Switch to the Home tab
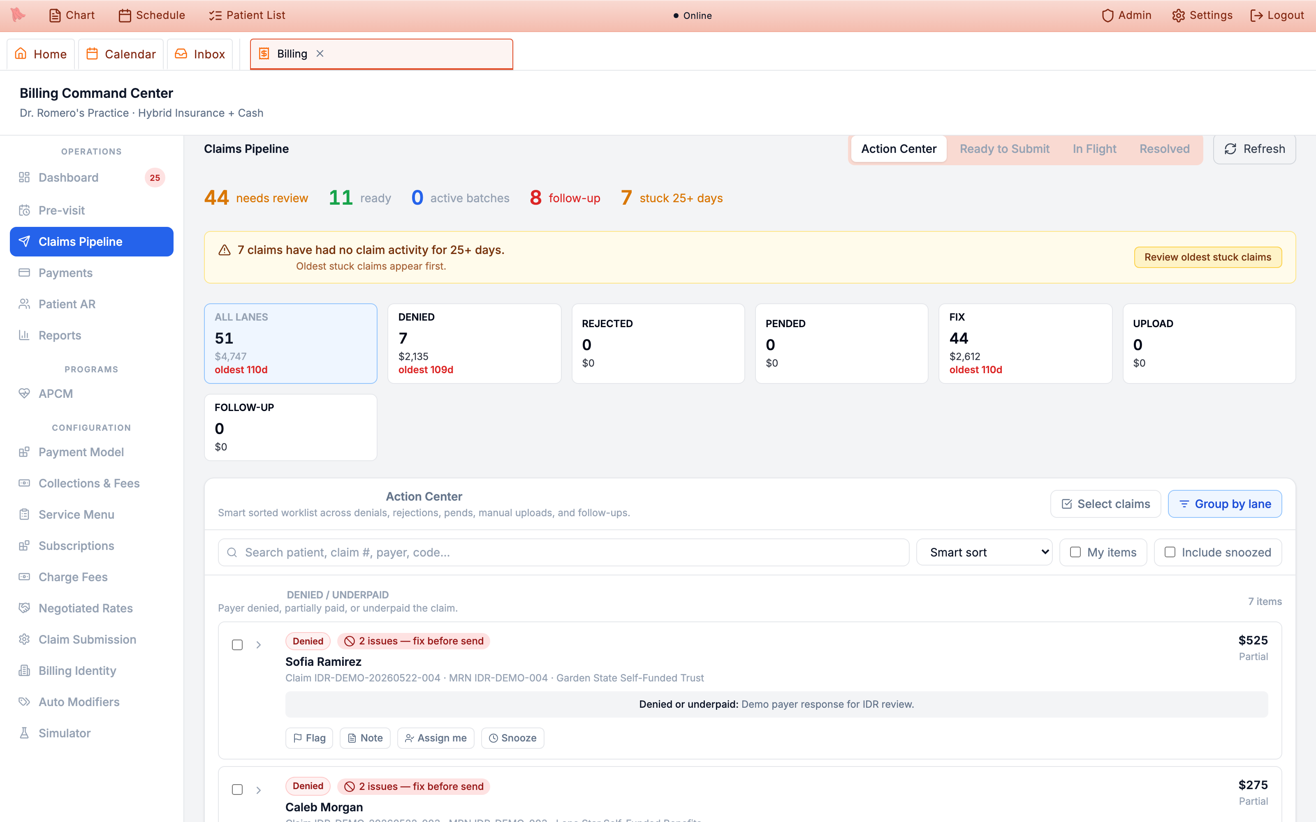This screenshot has width=1316, height=822. [x=41, y=54]
